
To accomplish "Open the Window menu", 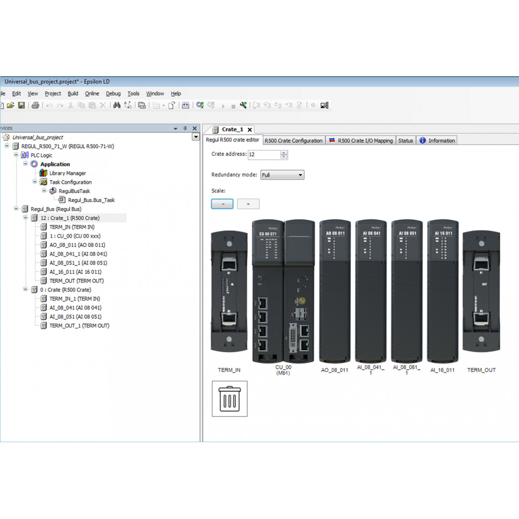I will coord(155,94).
